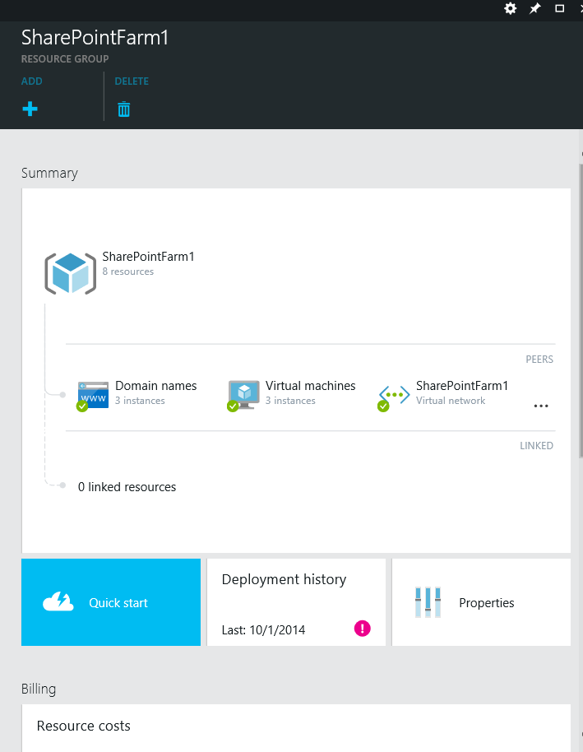The width and height of the screenshot is (583, 752).
Task: Click the PEERS label
Action: point(539,360)
